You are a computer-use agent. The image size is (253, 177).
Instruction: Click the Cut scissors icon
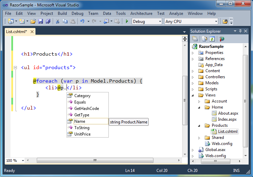pos(58,21)
